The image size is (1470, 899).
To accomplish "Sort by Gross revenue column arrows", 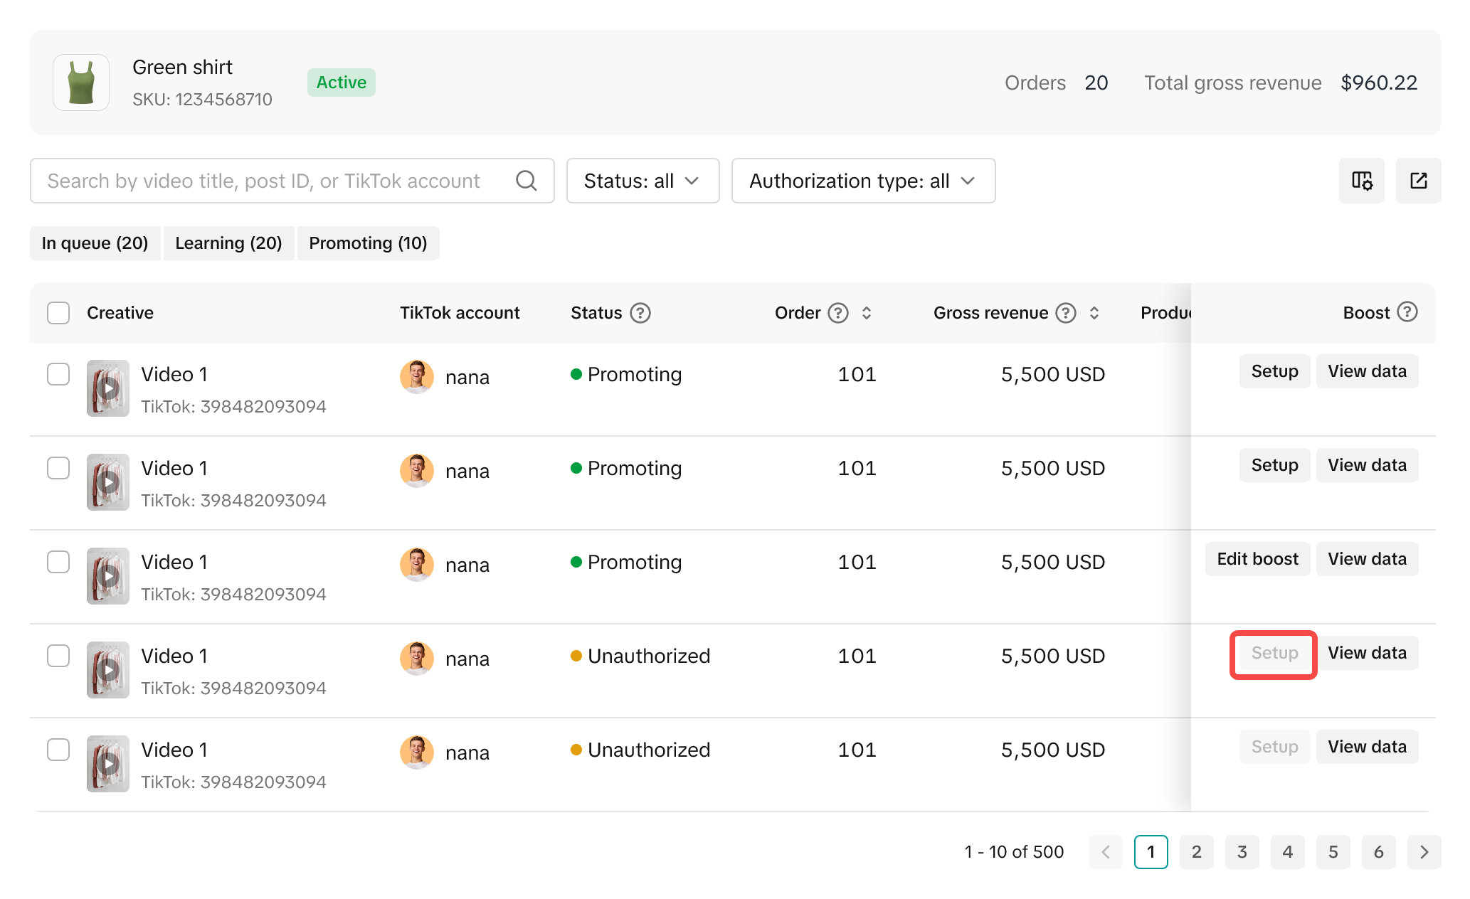I will tap(1094, 313).
